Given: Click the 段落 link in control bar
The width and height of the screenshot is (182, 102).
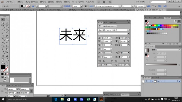Looking at the screenshot, I should click(149, 6).
